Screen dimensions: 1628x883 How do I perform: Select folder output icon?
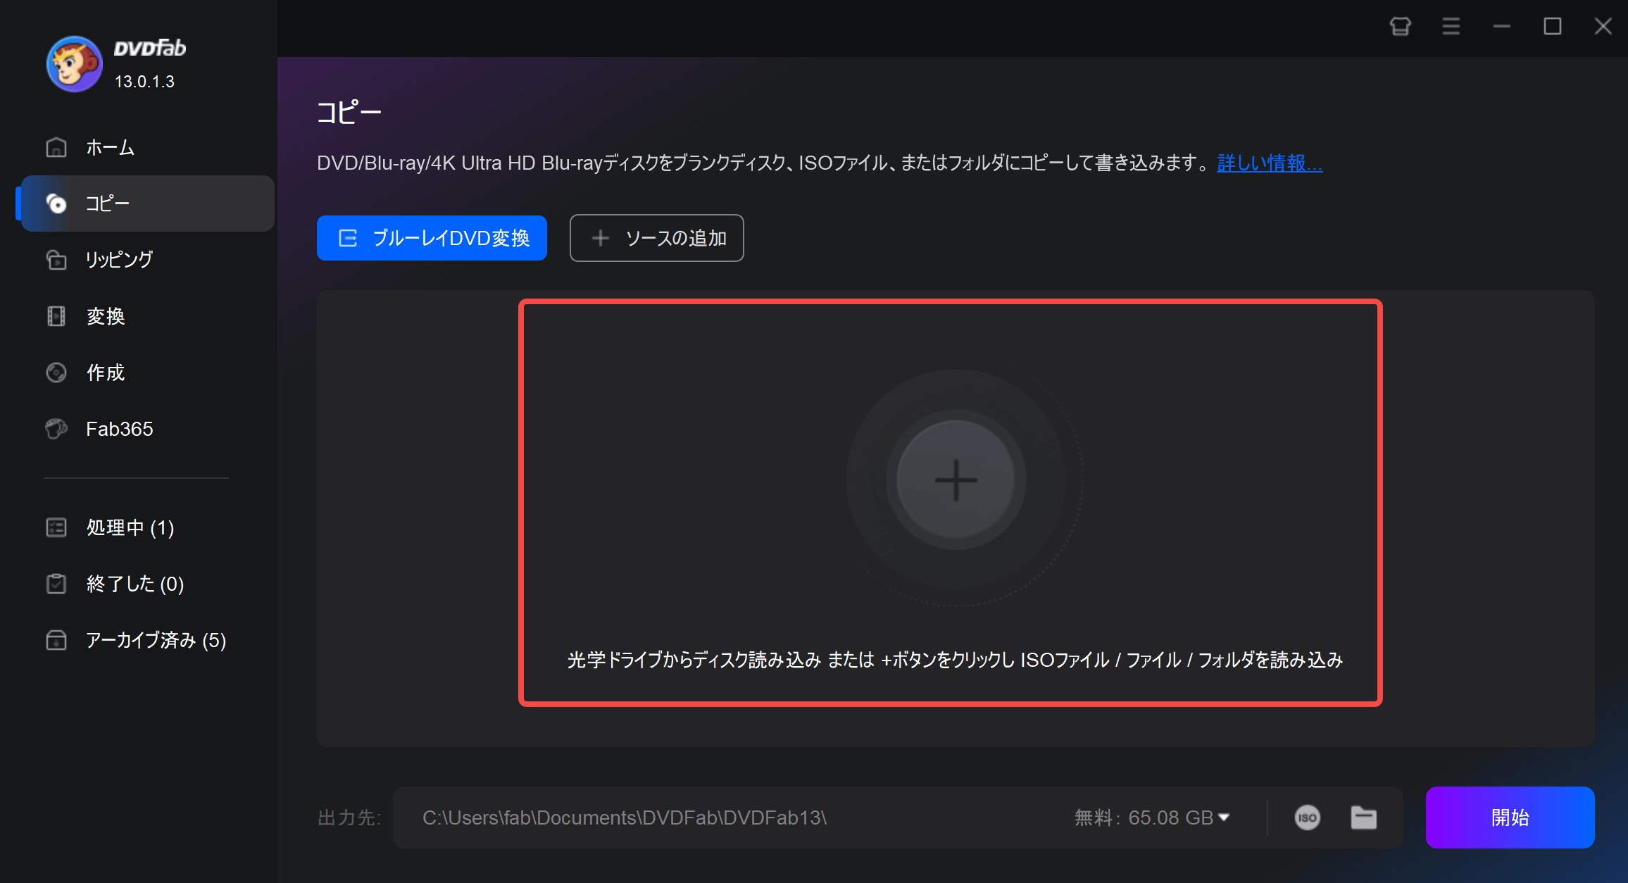point(1364,818)
